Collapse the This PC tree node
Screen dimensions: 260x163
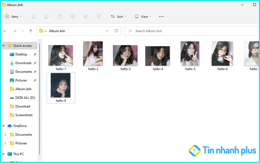click(4, 154)
